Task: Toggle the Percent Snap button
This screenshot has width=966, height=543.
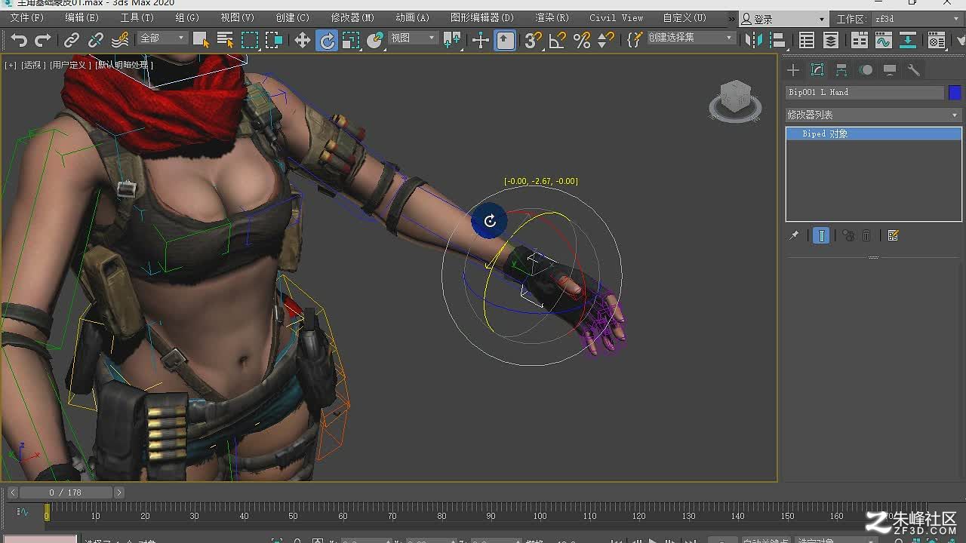Action: (582, 40)
